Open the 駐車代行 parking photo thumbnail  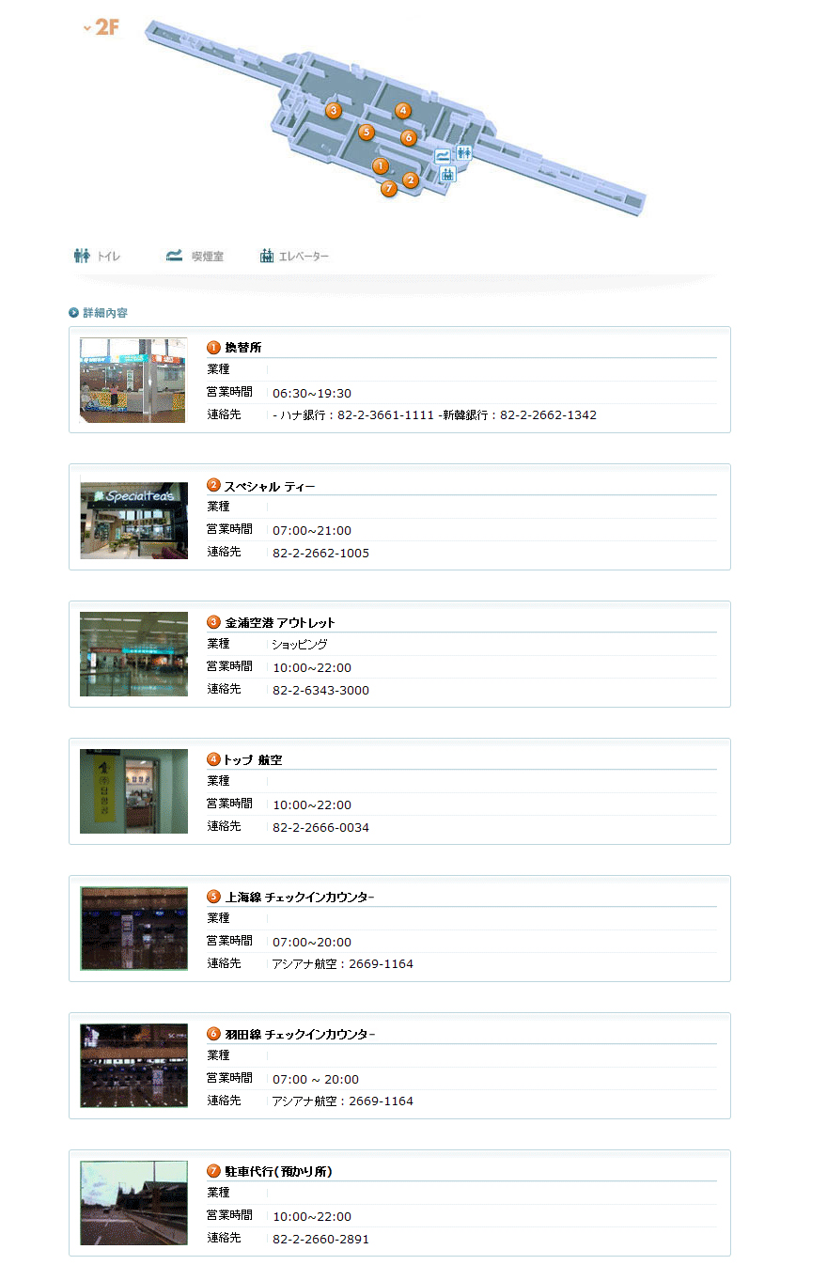(x=133, y=1203)
